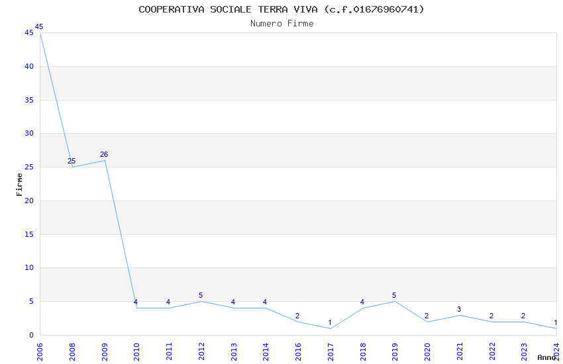The height and width of the screenshot is (364, 563).
Task: Click the x-axis year 2011
Action: tap(169, 351)
